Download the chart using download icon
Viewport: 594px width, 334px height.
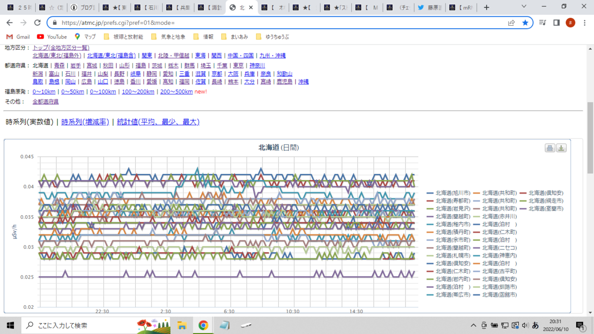coord(561,148)
